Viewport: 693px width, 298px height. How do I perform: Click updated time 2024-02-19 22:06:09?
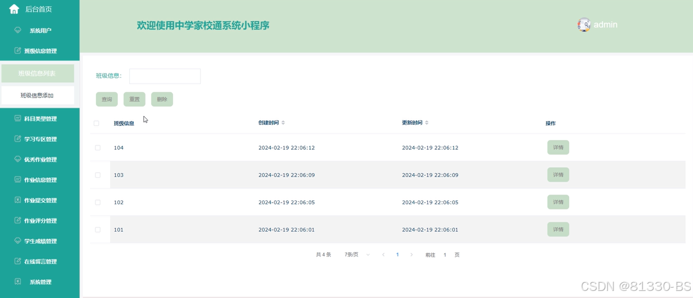(430, 175)
